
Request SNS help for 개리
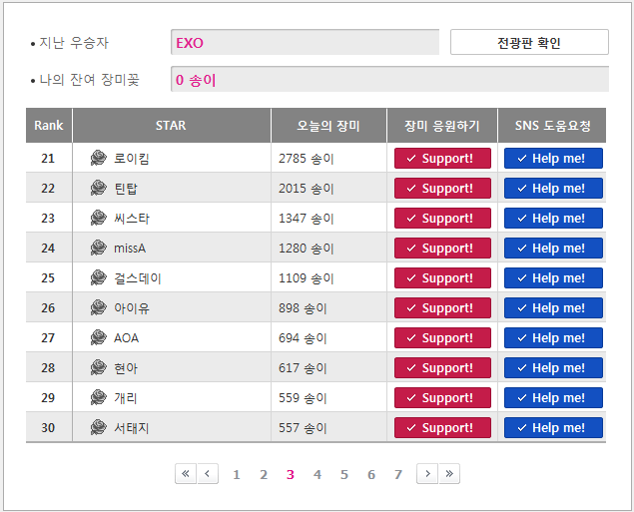(x=553, y=397)
